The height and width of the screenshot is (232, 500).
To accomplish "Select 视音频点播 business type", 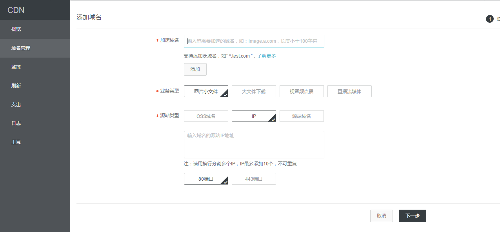I will tap(302, 91).
